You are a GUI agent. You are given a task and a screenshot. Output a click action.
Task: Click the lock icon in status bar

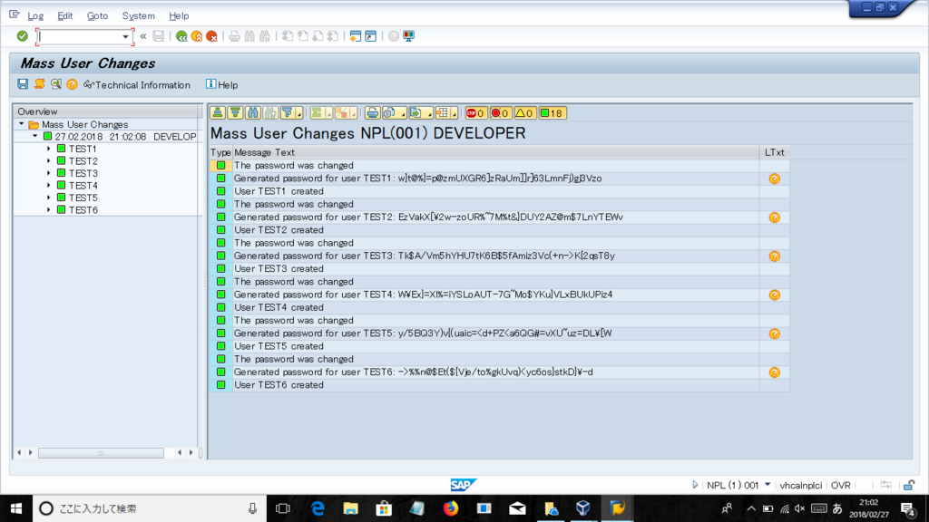(909, 486)
